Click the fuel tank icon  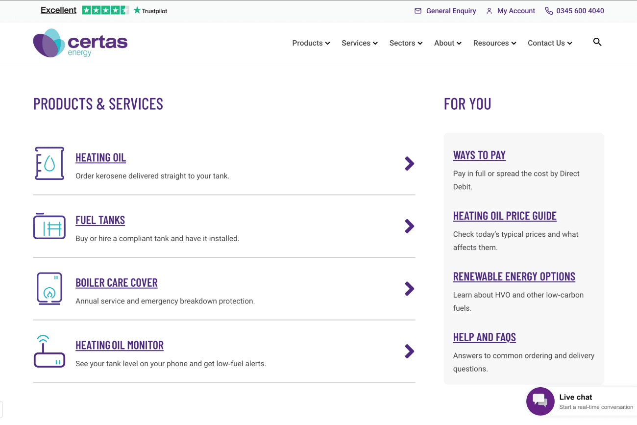pos(49,226)
